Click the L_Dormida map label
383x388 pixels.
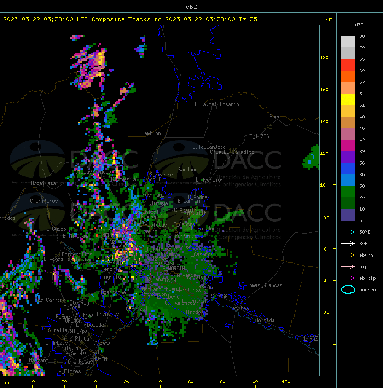[x=262, y=320]
